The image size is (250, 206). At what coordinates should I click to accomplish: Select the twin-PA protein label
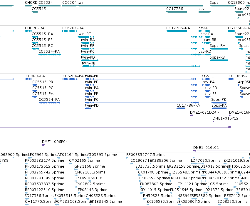[x=92, y=88]
